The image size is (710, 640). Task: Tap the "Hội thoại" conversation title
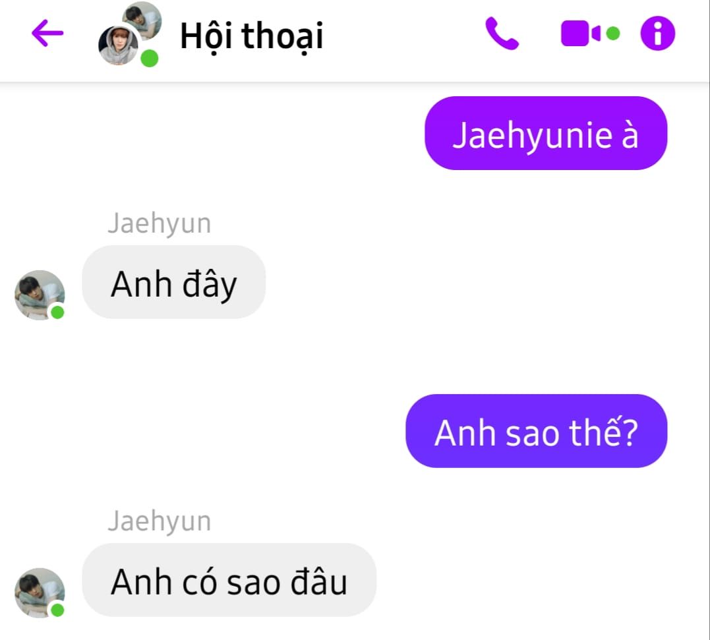pos(252,36)
